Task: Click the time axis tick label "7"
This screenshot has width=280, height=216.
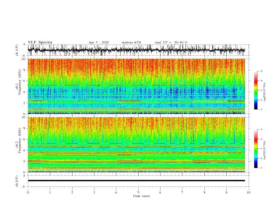Action: [x=182, y=192]
